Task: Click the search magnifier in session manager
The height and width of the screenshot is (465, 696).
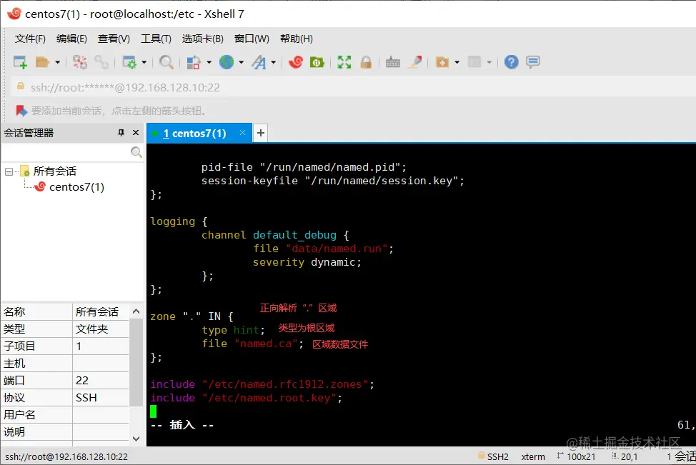Action: pos(136,152)
